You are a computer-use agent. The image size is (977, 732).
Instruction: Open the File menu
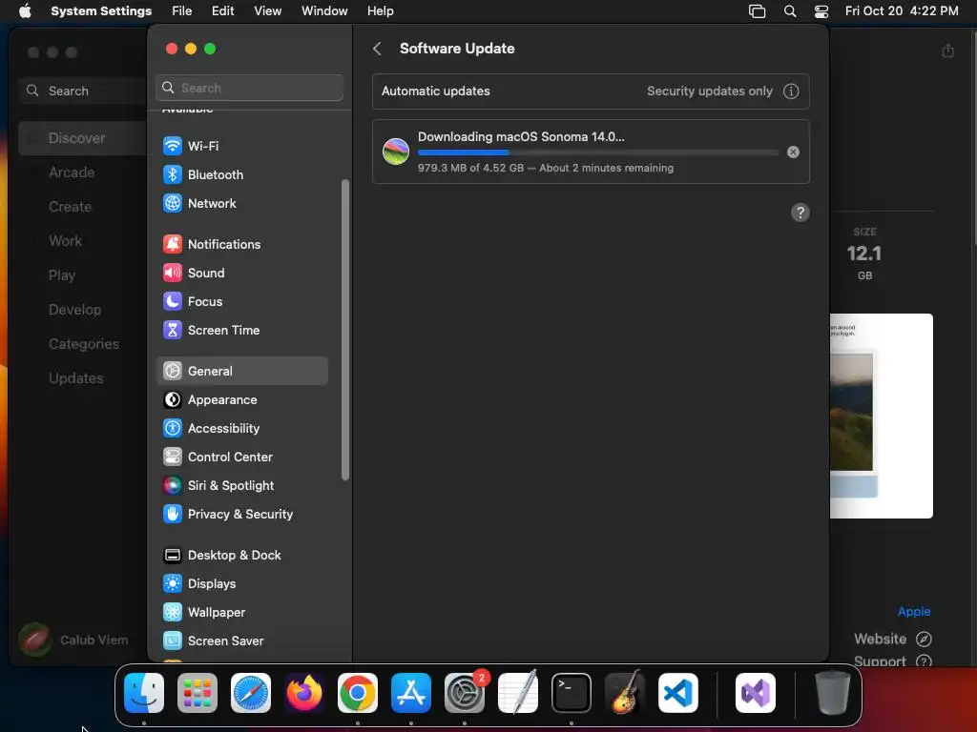coord(182,11)
